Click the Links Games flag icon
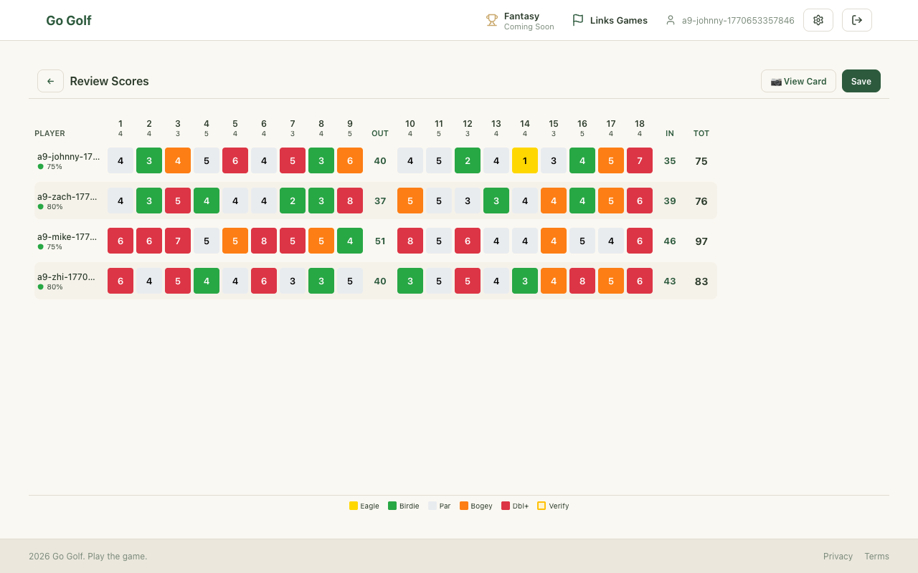 point(577,20)
